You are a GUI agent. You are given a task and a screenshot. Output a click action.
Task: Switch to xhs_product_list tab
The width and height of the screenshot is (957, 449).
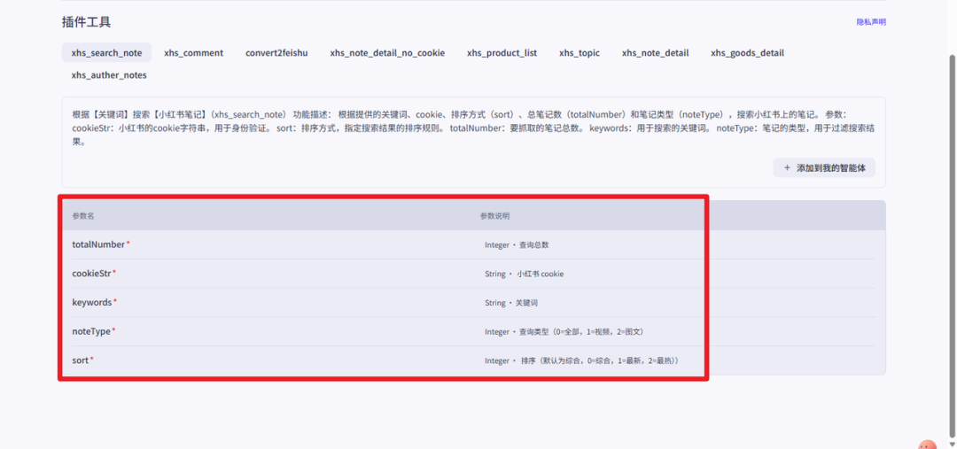coord(502,53)
